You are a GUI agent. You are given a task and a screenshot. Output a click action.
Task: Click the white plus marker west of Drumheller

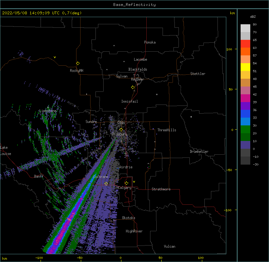pos(191,117)
